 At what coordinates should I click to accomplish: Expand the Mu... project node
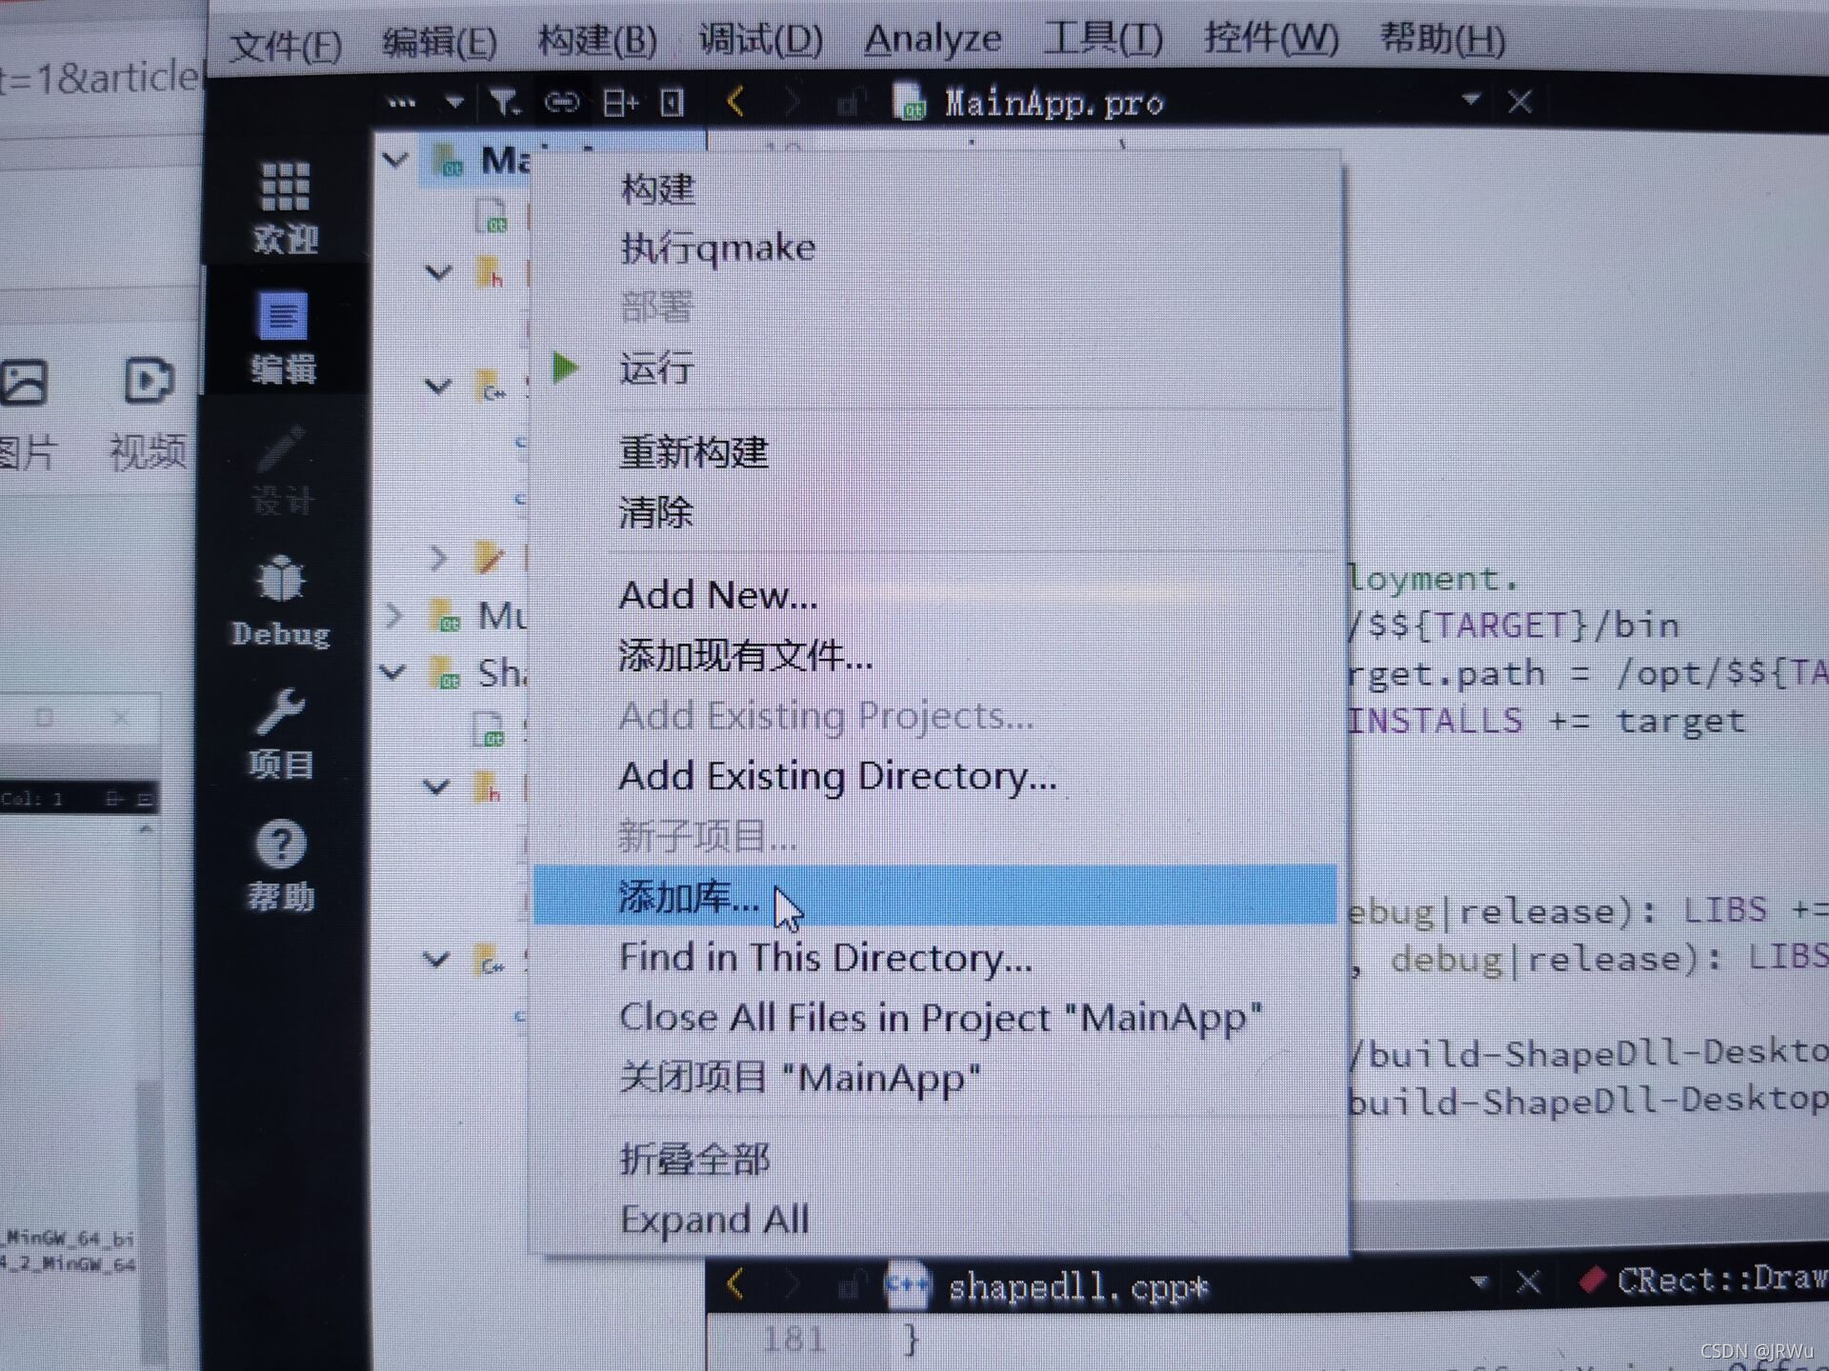[x=393, y=616]
